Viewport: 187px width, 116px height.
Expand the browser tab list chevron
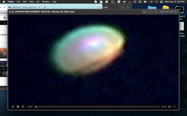99,7
